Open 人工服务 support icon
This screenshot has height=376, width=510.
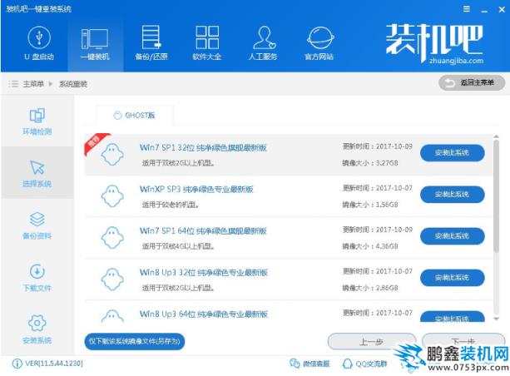tap(264, 37)
